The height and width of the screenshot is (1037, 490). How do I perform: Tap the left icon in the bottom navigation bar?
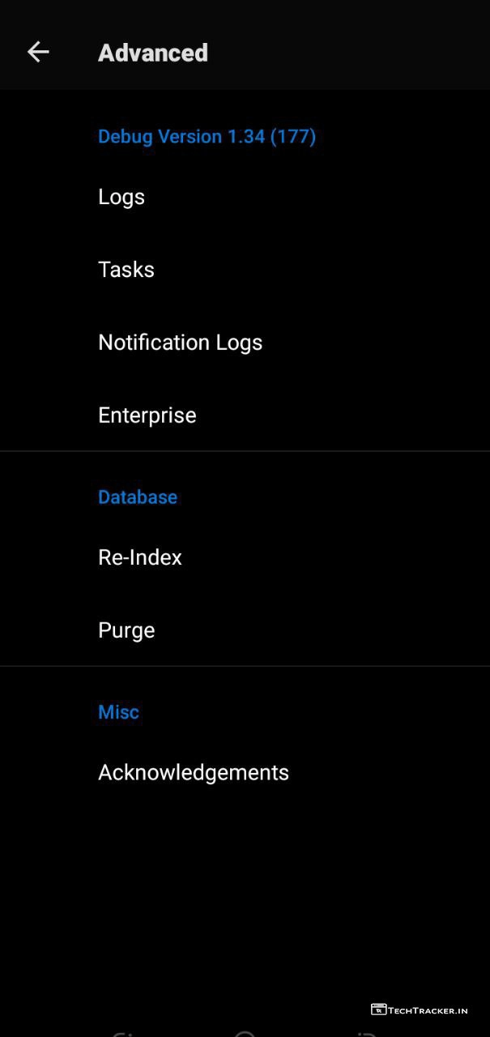click(123, 1034)
